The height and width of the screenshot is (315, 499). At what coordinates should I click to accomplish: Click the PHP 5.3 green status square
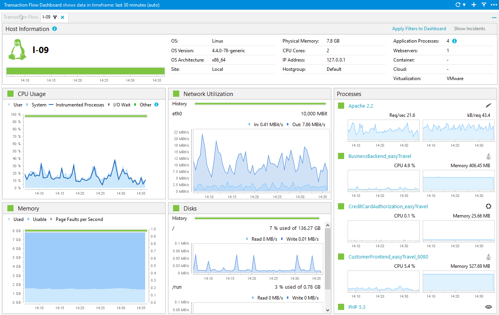[341, 307]
